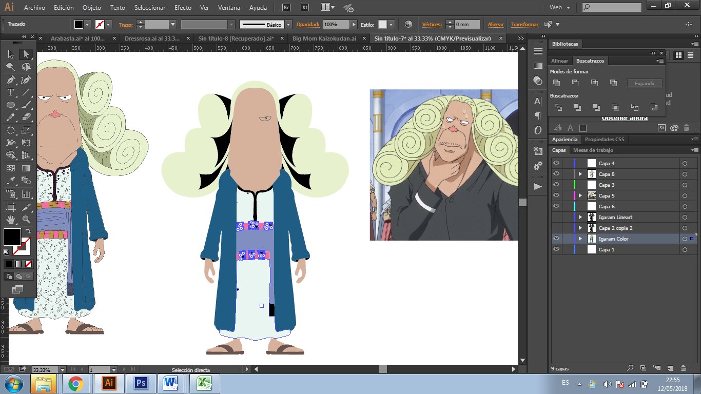
Task: Select the Scale tool
Action: click(26, 130)
